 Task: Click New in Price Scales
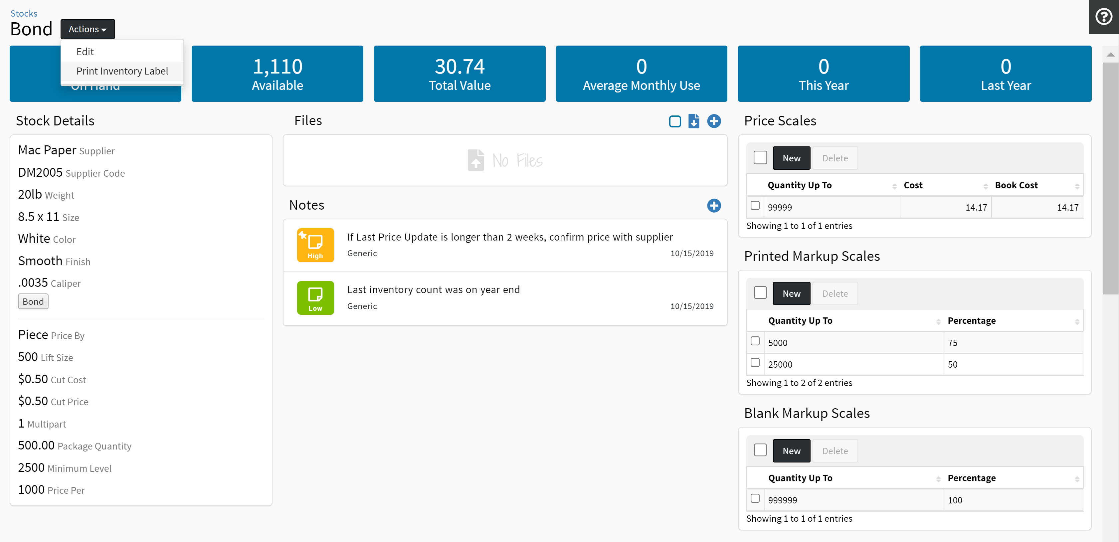[791, 158]
